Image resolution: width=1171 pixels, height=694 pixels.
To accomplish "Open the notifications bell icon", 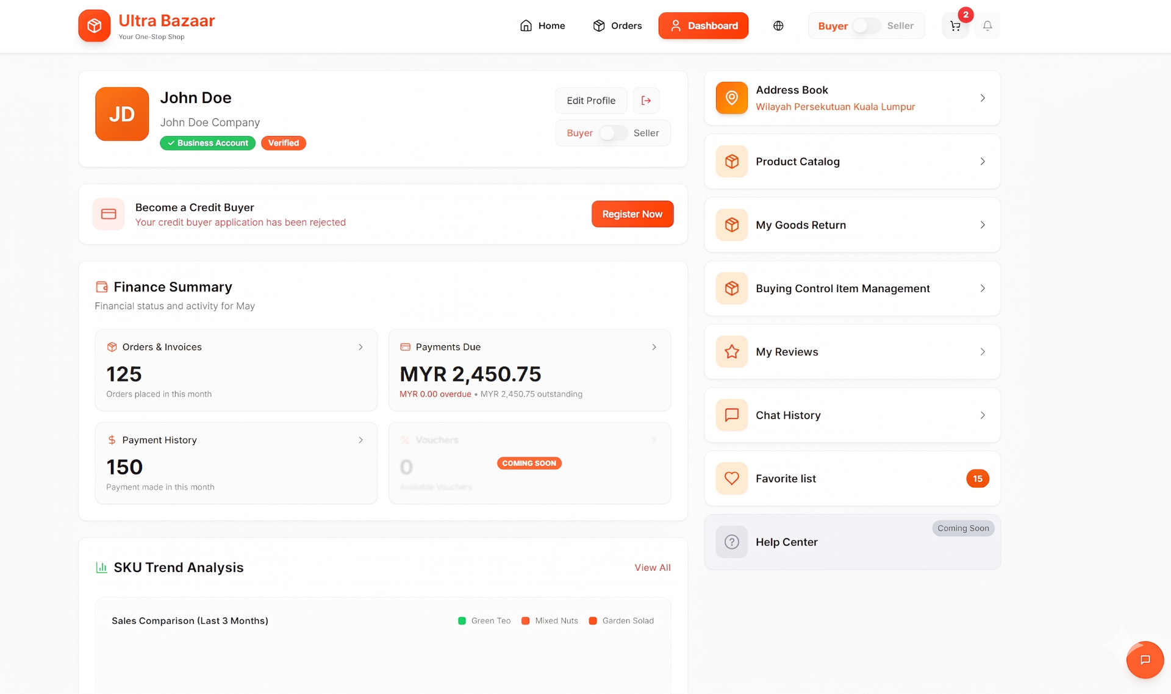I will coord(987,26).
